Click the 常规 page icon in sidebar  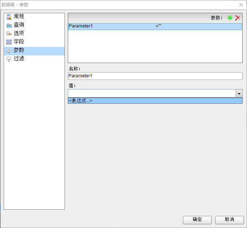tap(9, 16)
